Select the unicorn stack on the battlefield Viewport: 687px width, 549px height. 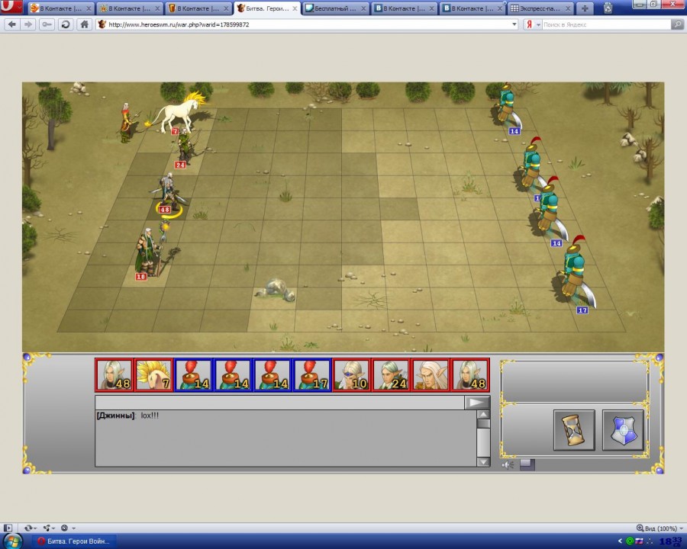pos(180,113)
